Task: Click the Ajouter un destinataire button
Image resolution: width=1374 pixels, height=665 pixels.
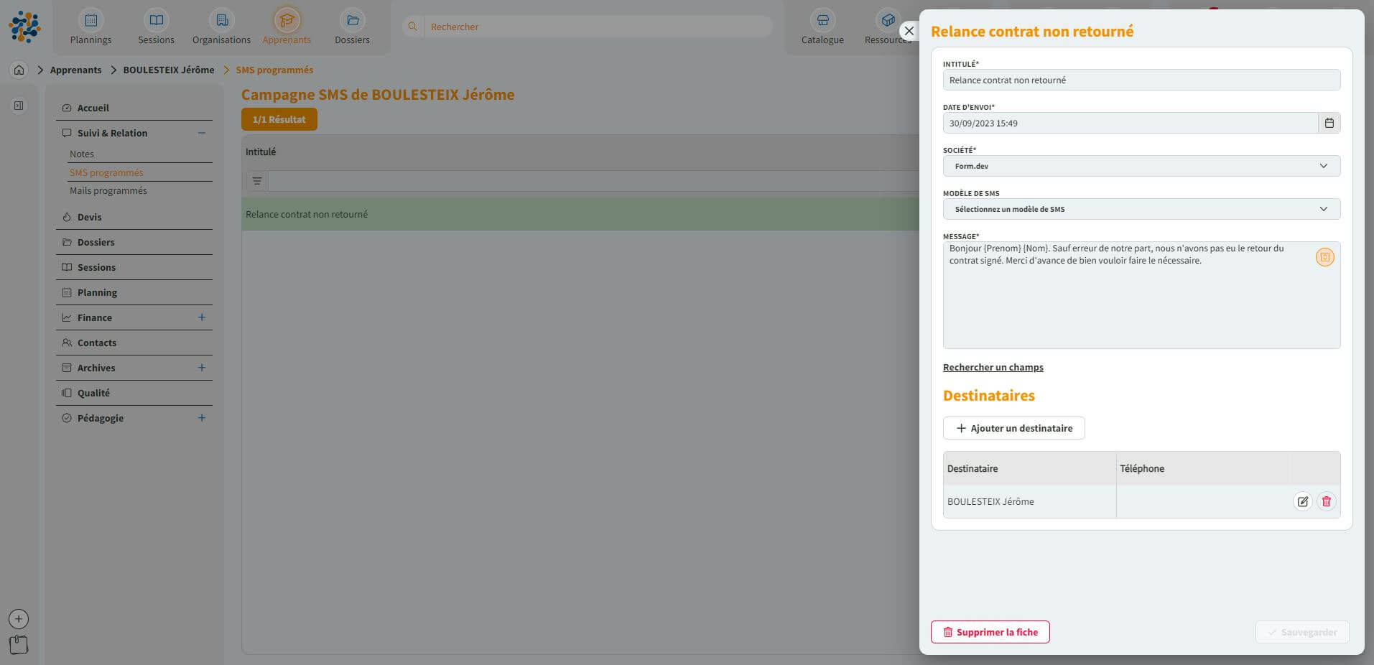Action: click(1013, 428)
